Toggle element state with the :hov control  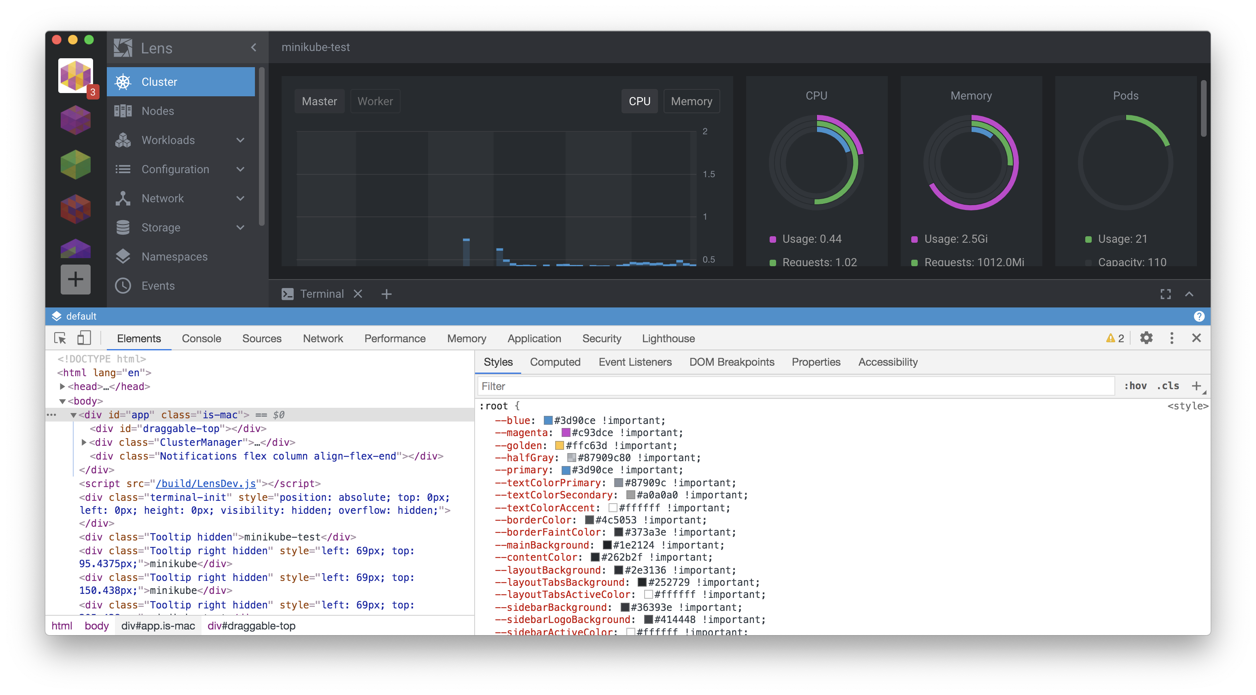(1135, 386)
